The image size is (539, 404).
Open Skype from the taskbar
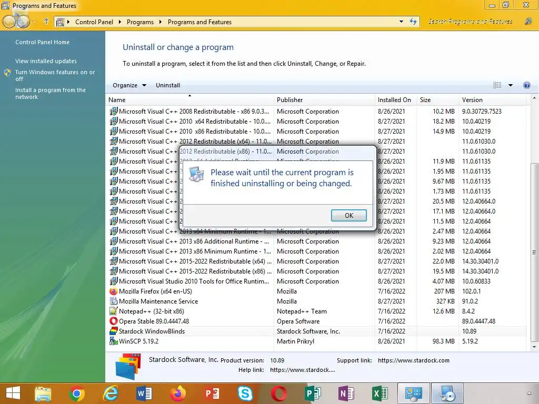[x=245, y=393]
